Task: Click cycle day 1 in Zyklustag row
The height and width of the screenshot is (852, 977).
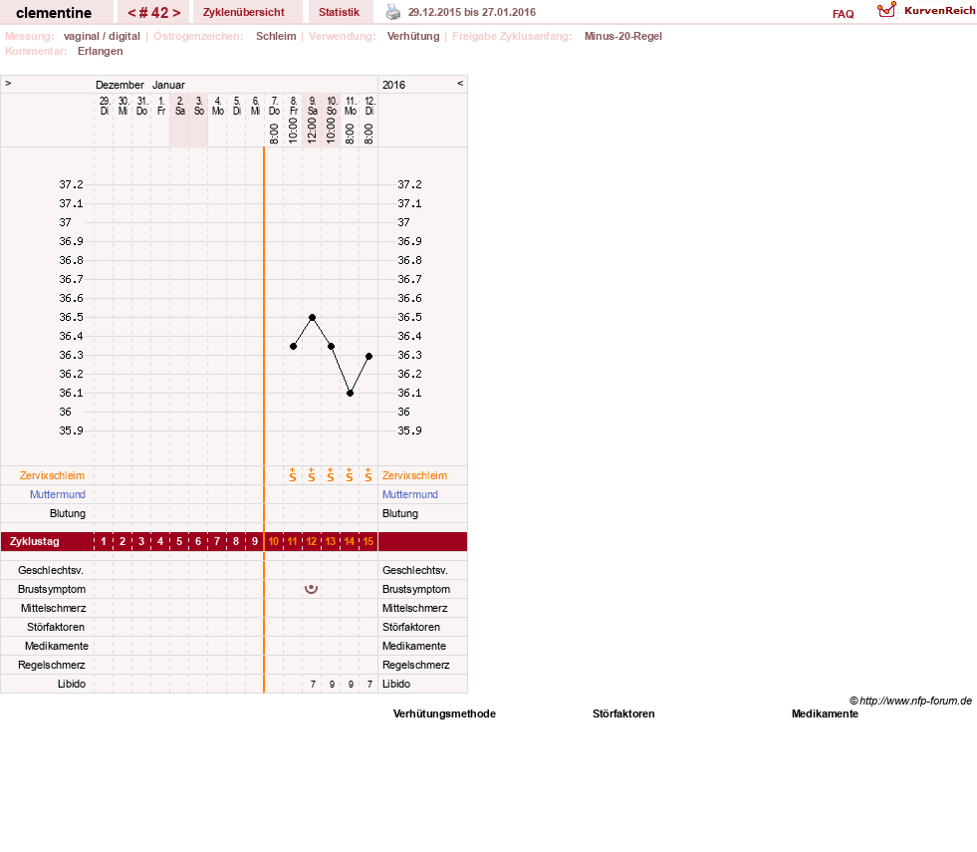Action: tap(104, 542)
